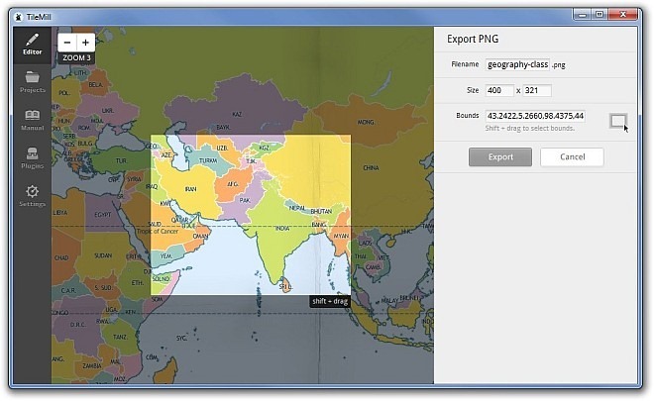Screen dimensions: 654x401
Task: Open the Plugins section
Action: (32, 158)
